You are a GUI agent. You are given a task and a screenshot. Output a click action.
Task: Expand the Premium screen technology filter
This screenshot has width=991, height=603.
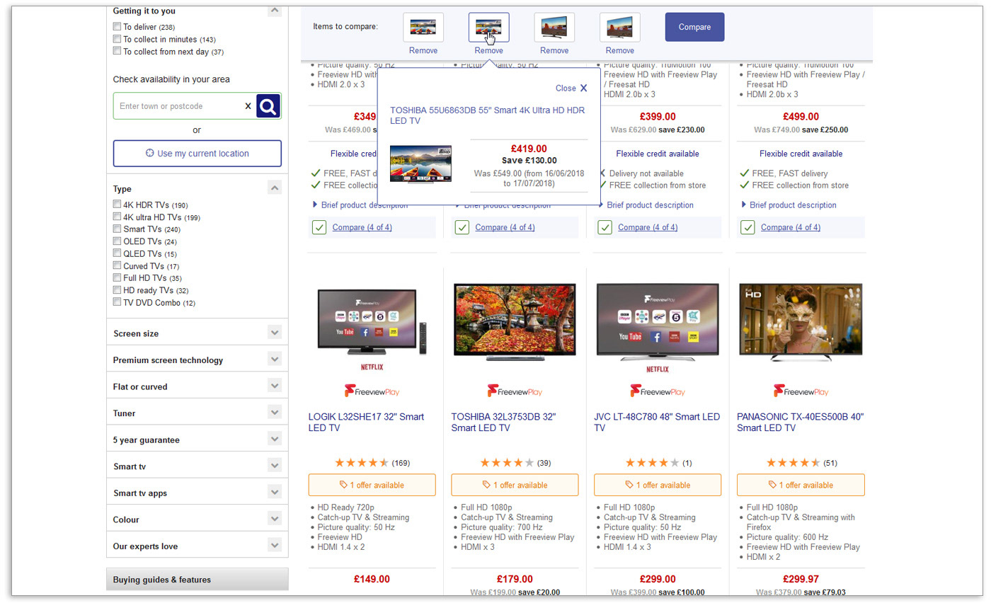pyautogui.click(x=275, y=359)
